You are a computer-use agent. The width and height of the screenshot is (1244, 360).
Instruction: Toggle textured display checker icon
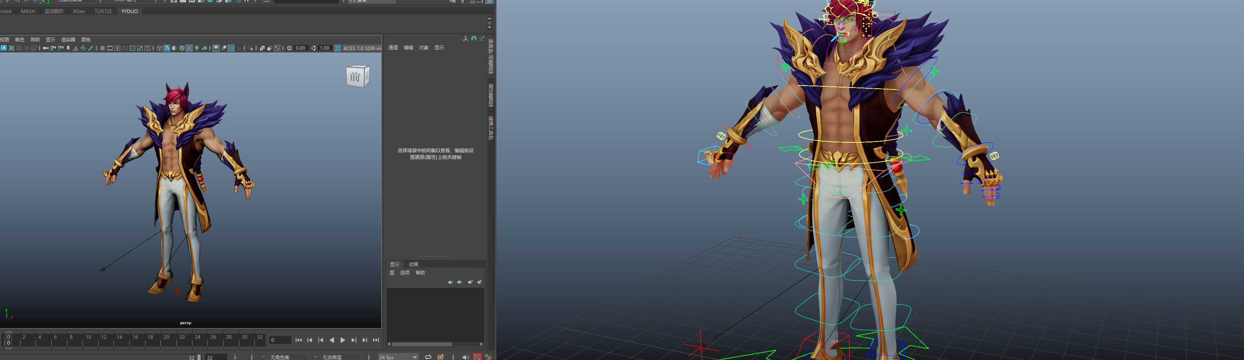pos(189,48)
